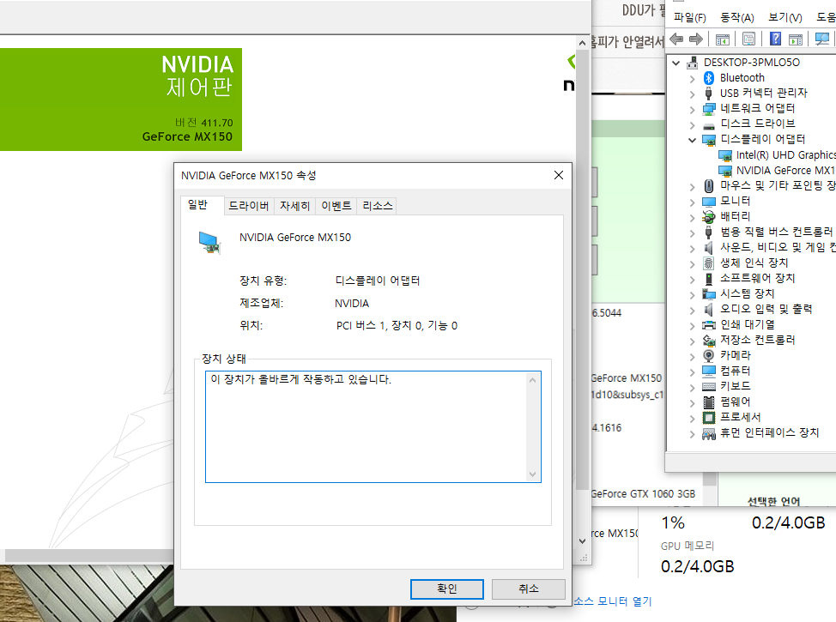This screenshot has height=622, width=836.
Task: Select the 컴퓨터 tree item
Action: click(736, 371)
